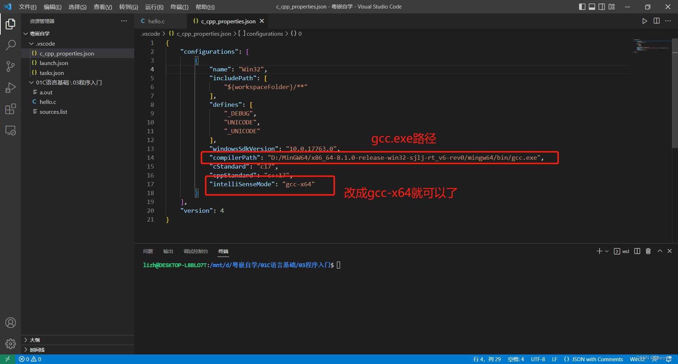Open the Extensions view icon

[11, 109]
